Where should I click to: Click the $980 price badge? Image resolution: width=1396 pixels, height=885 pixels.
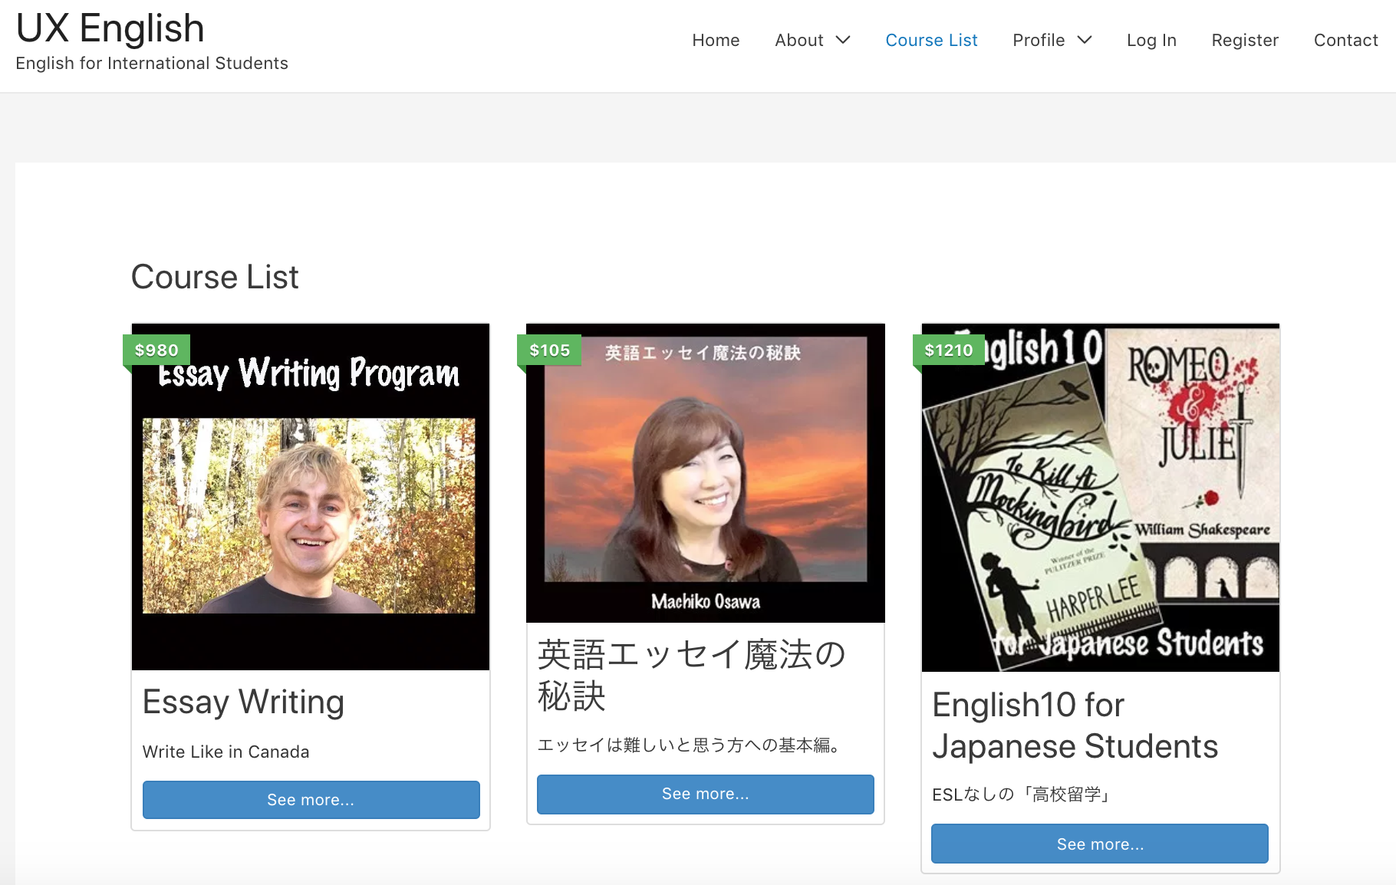156,350
